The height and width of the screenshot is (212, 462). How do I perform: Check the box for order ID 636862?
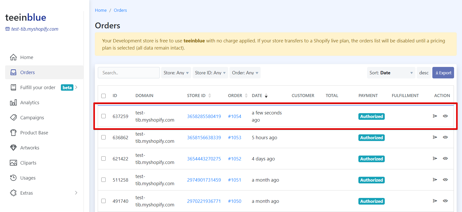[103, 137]
